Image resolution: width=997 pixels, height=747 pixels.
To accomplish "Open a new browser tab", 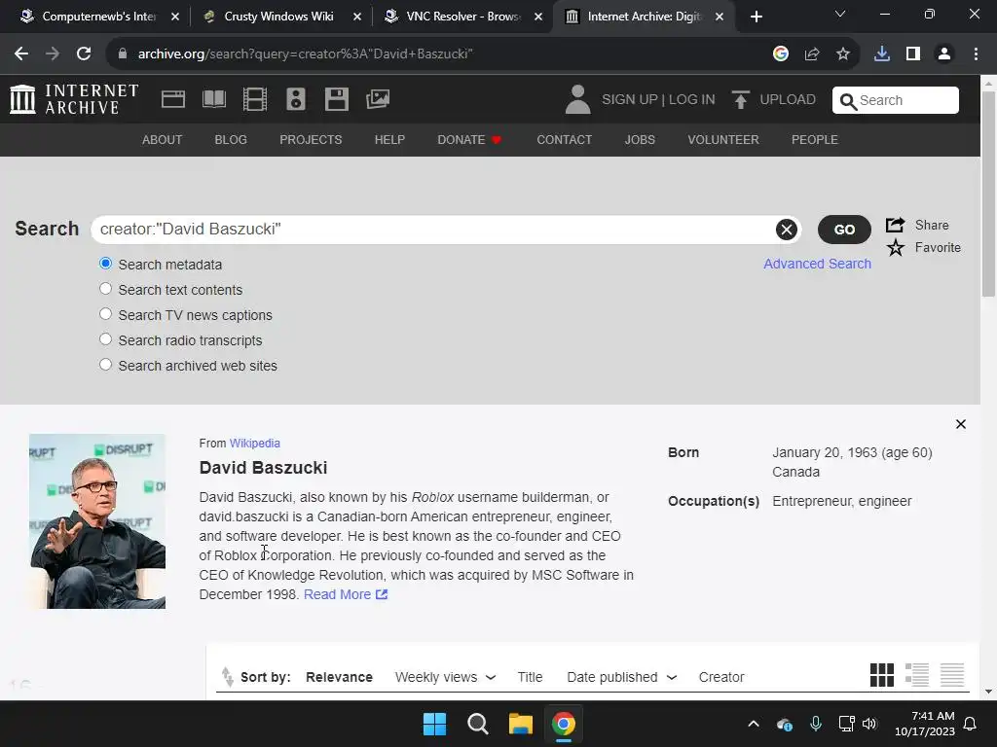I will tap(756, 18).
